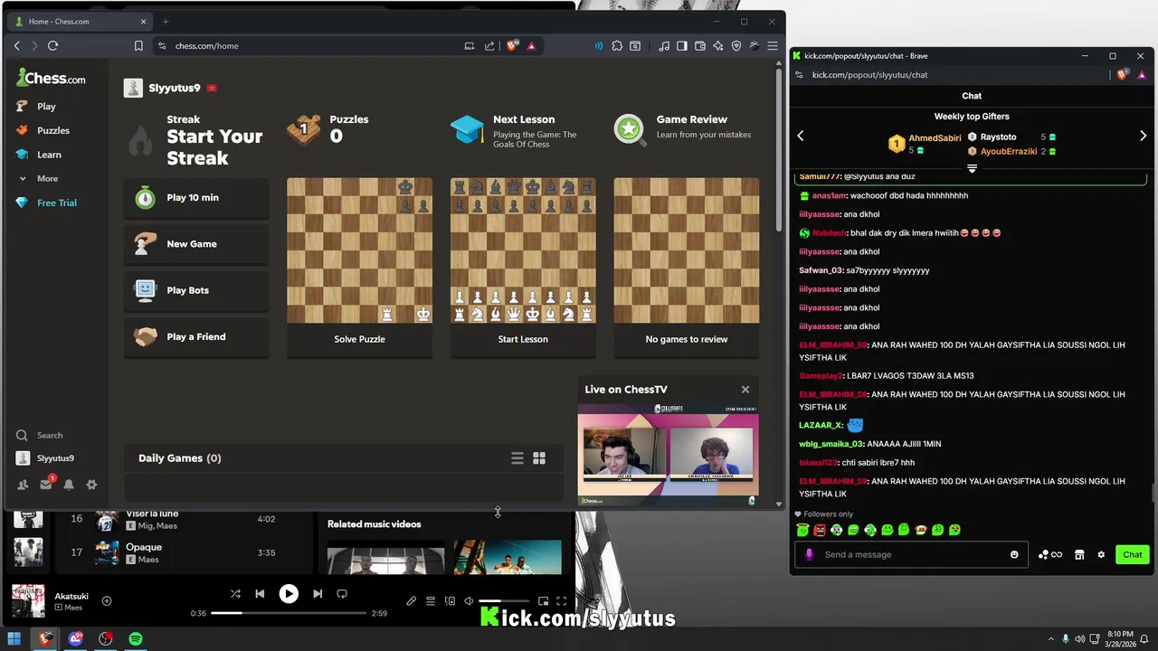
Task: Open Spotify queue icon
Action: point(431,601)
